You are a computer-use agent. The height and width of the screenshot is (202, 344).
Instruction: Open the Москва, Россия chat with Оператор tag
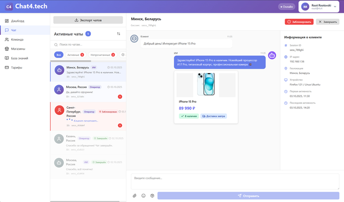point(88,90)
